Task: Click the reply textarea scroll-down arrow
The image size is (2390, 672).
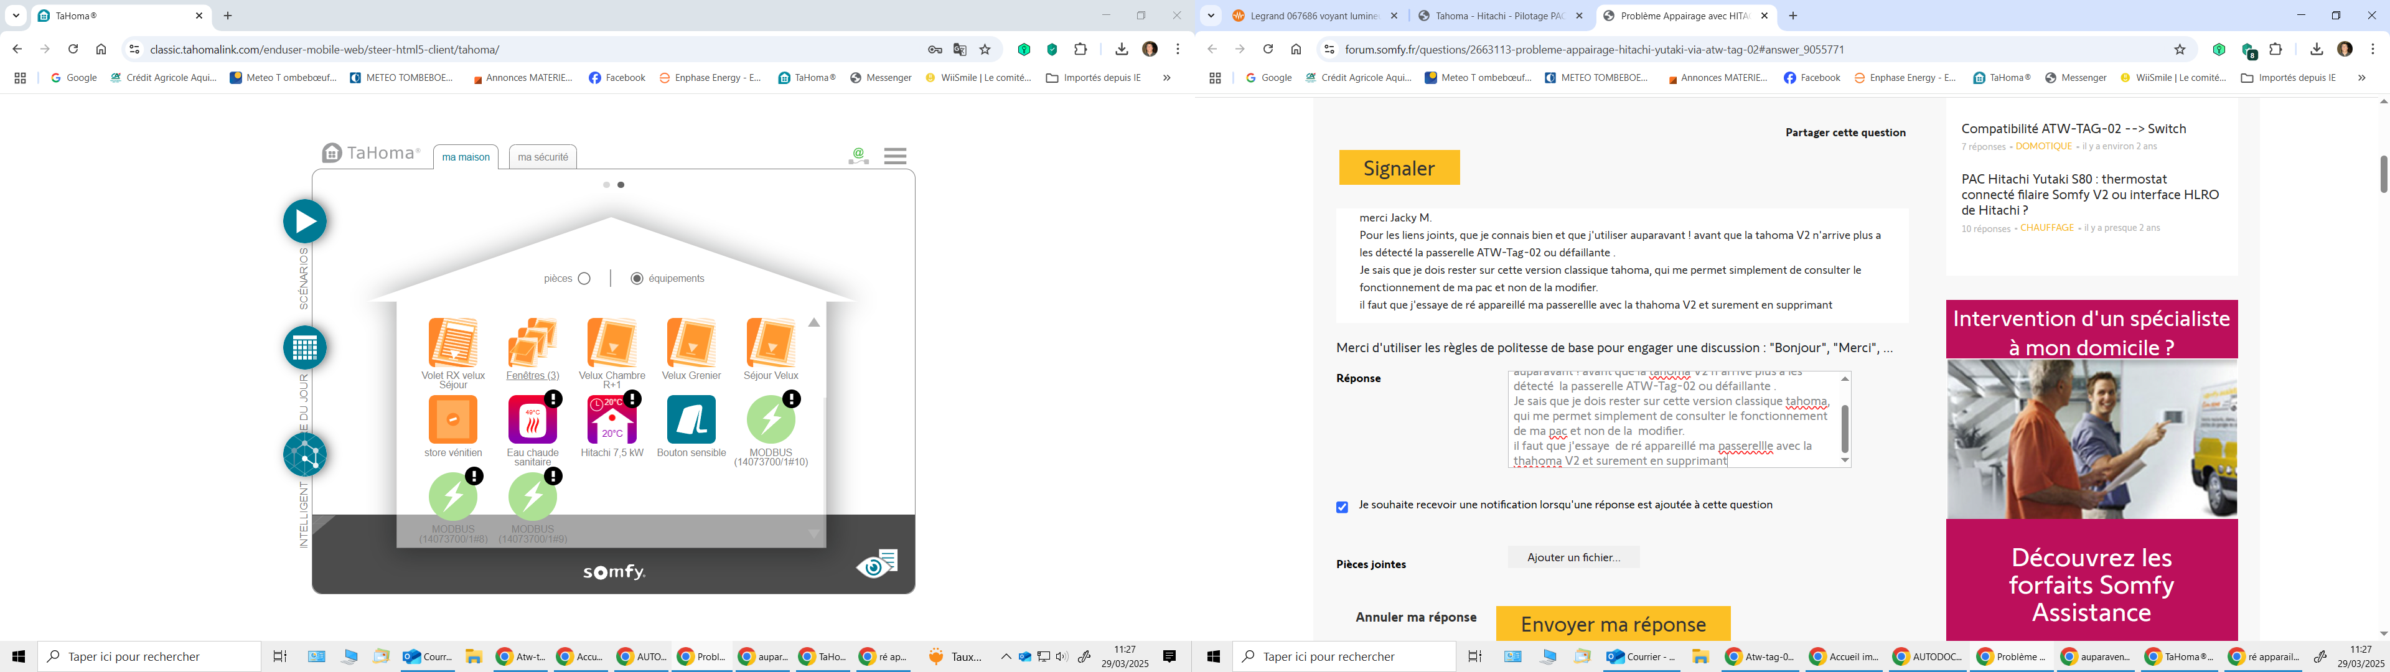Action: coord(1844,460)
